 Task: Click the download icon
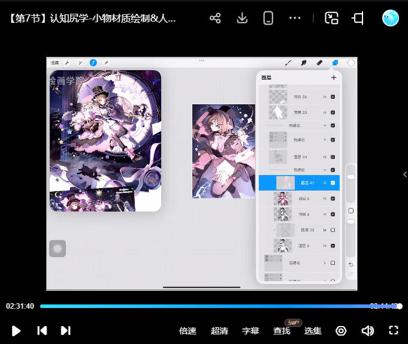(242, 18)
